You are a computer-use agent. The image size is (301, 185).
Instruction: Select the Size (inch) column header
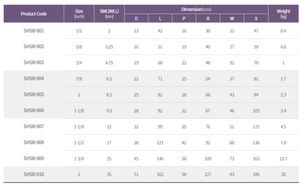79,14
